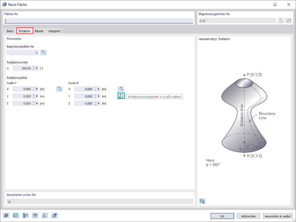The width and height of the screenshot is (296, 222).
Task: Open the units and decimals icon
Action: [x=16, y=215]
